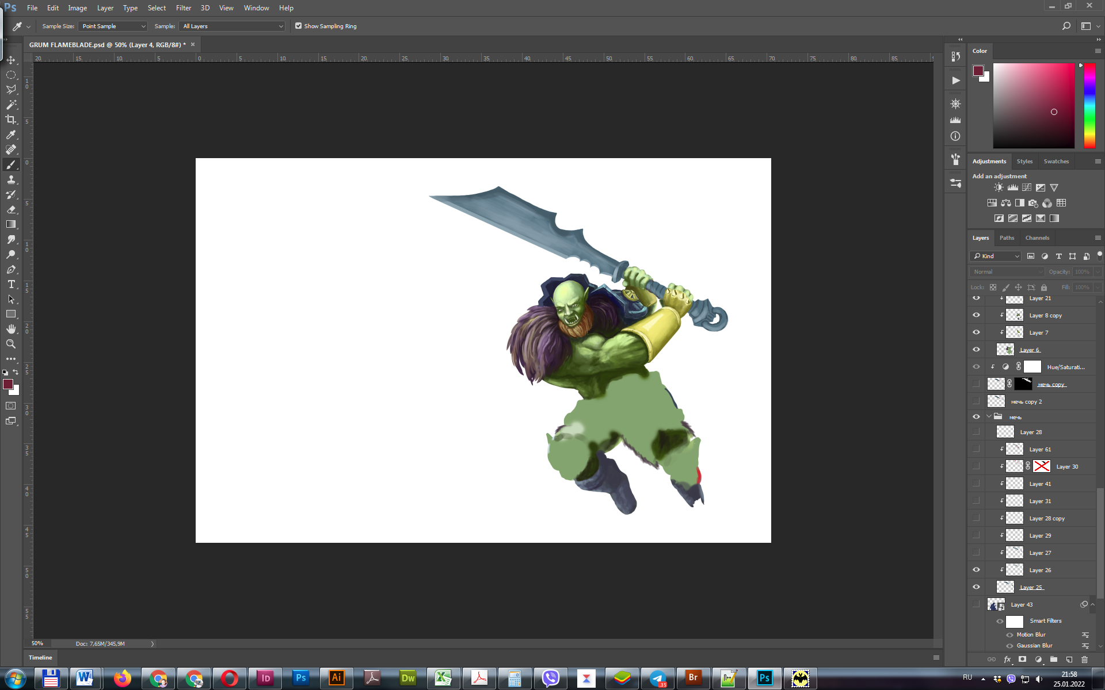Toggle Quick Mask mode

(11, 406)
